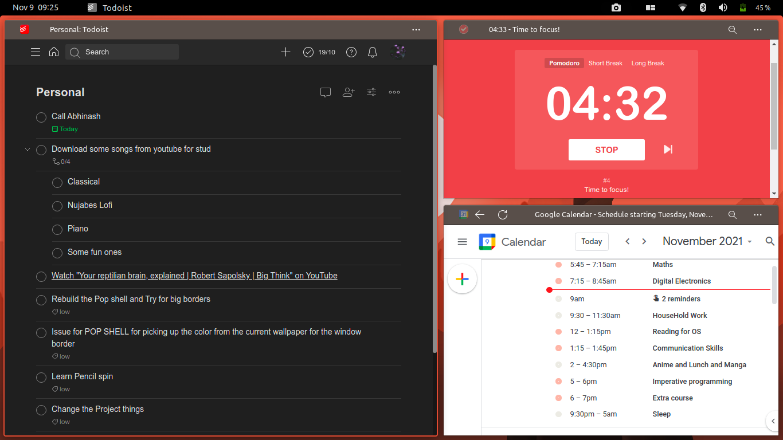Viewport: 783px width, 440px height.
Task: Switch to the Long Break tab
Action: (x=647, y=63)
